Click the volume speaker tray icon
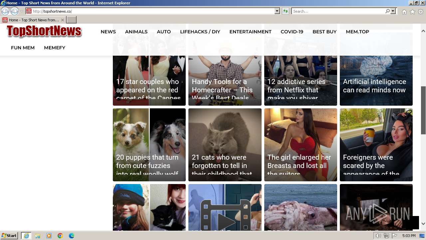426x240 pixels. pos(378,236)
